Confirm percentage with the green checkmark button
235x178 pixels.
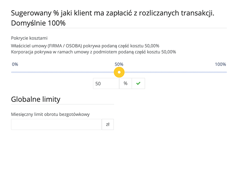tap(138, 83)
